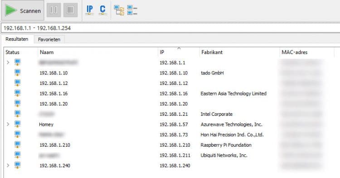Click Eastern Asia Technology Limited cell
Image resolution: width=340 pixels, height=178 pixels.
tap(233, 94)
